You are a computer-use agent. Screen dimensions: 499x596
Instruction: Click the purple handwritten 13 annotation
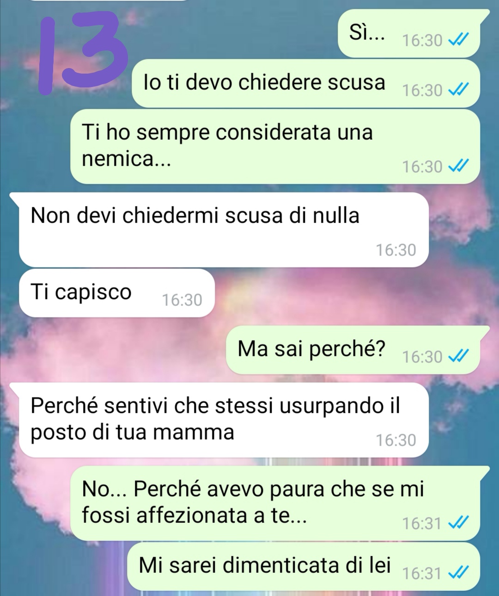pos(82,53)
